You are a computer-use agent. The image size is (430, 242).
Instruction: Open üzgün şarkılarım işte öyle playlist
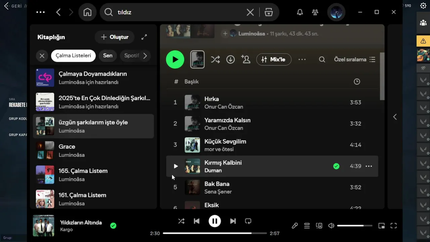[x=93, y=126]
